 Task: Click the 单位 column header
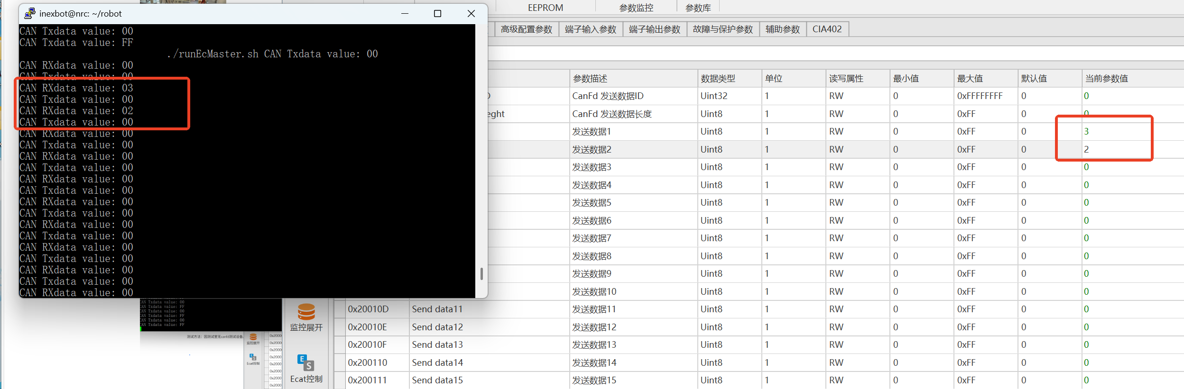coord(794,79)
